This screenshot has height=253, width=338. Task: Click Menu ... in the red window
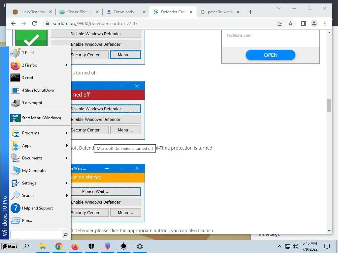[125, 130]
